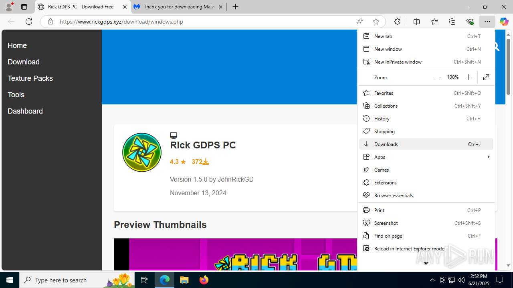513x288 pixels.
Task: Open Favorites in the browser menu
Action: point(426,93)
